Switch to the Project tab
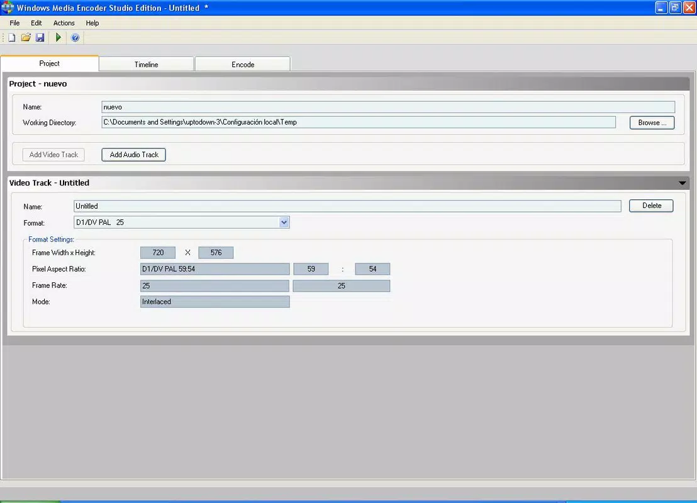 coord(49,64)
